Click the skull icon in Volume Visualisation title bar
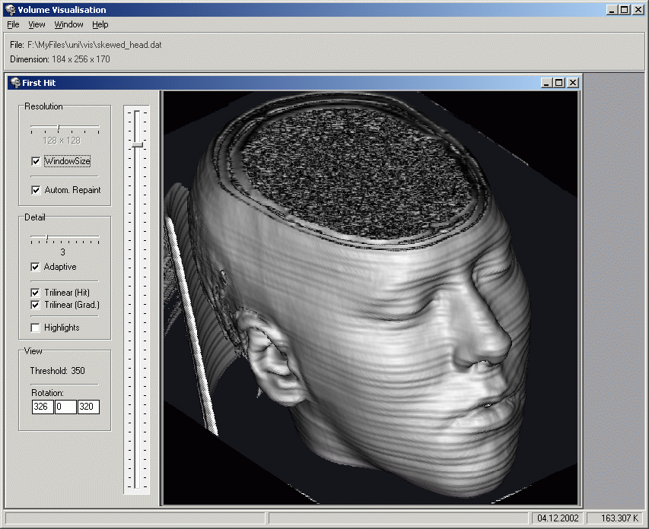The image size is (649, 529). pos(9,10)
